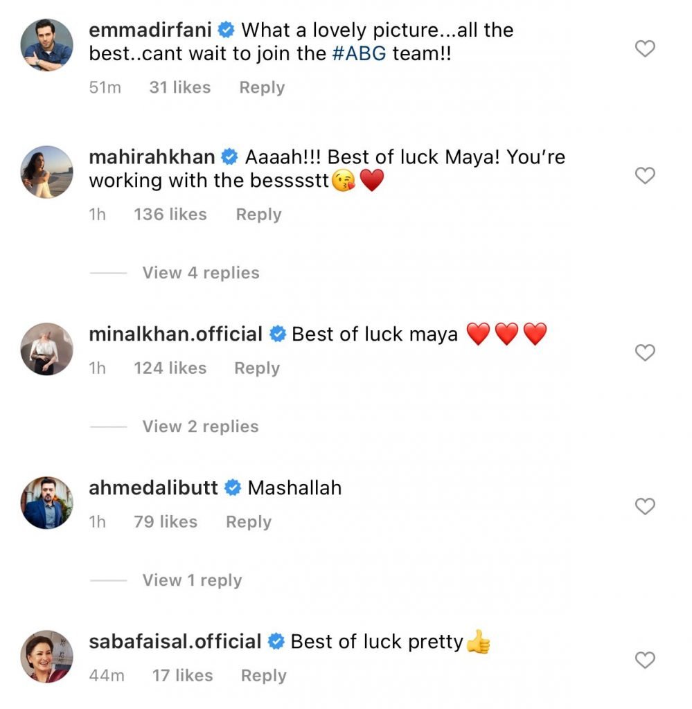The image size is (692, 709).
Task: View who liked emmadirfani's comment via 31 likes
Action: 179,87
